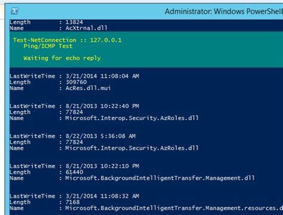
Task: Click the 61440 length value
Action: click(74, 172)
